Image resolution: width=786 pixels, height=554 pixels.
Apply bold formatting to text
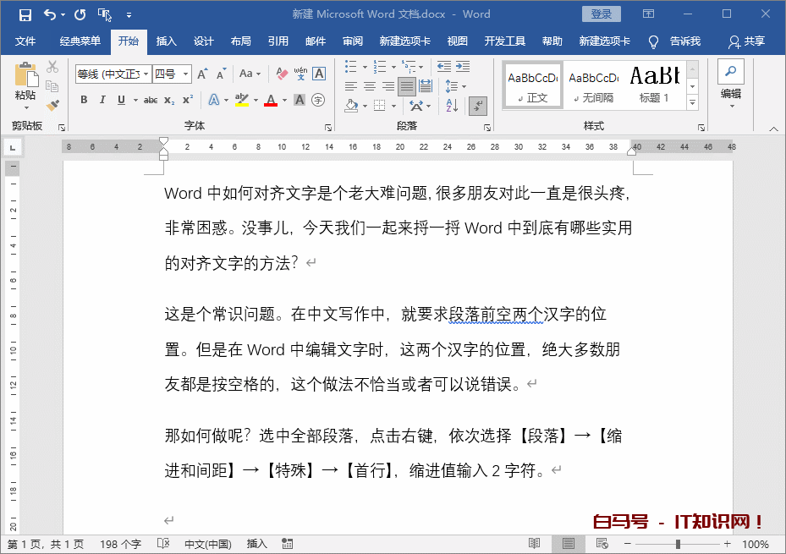pyautogui.click(x=84, y=99)
